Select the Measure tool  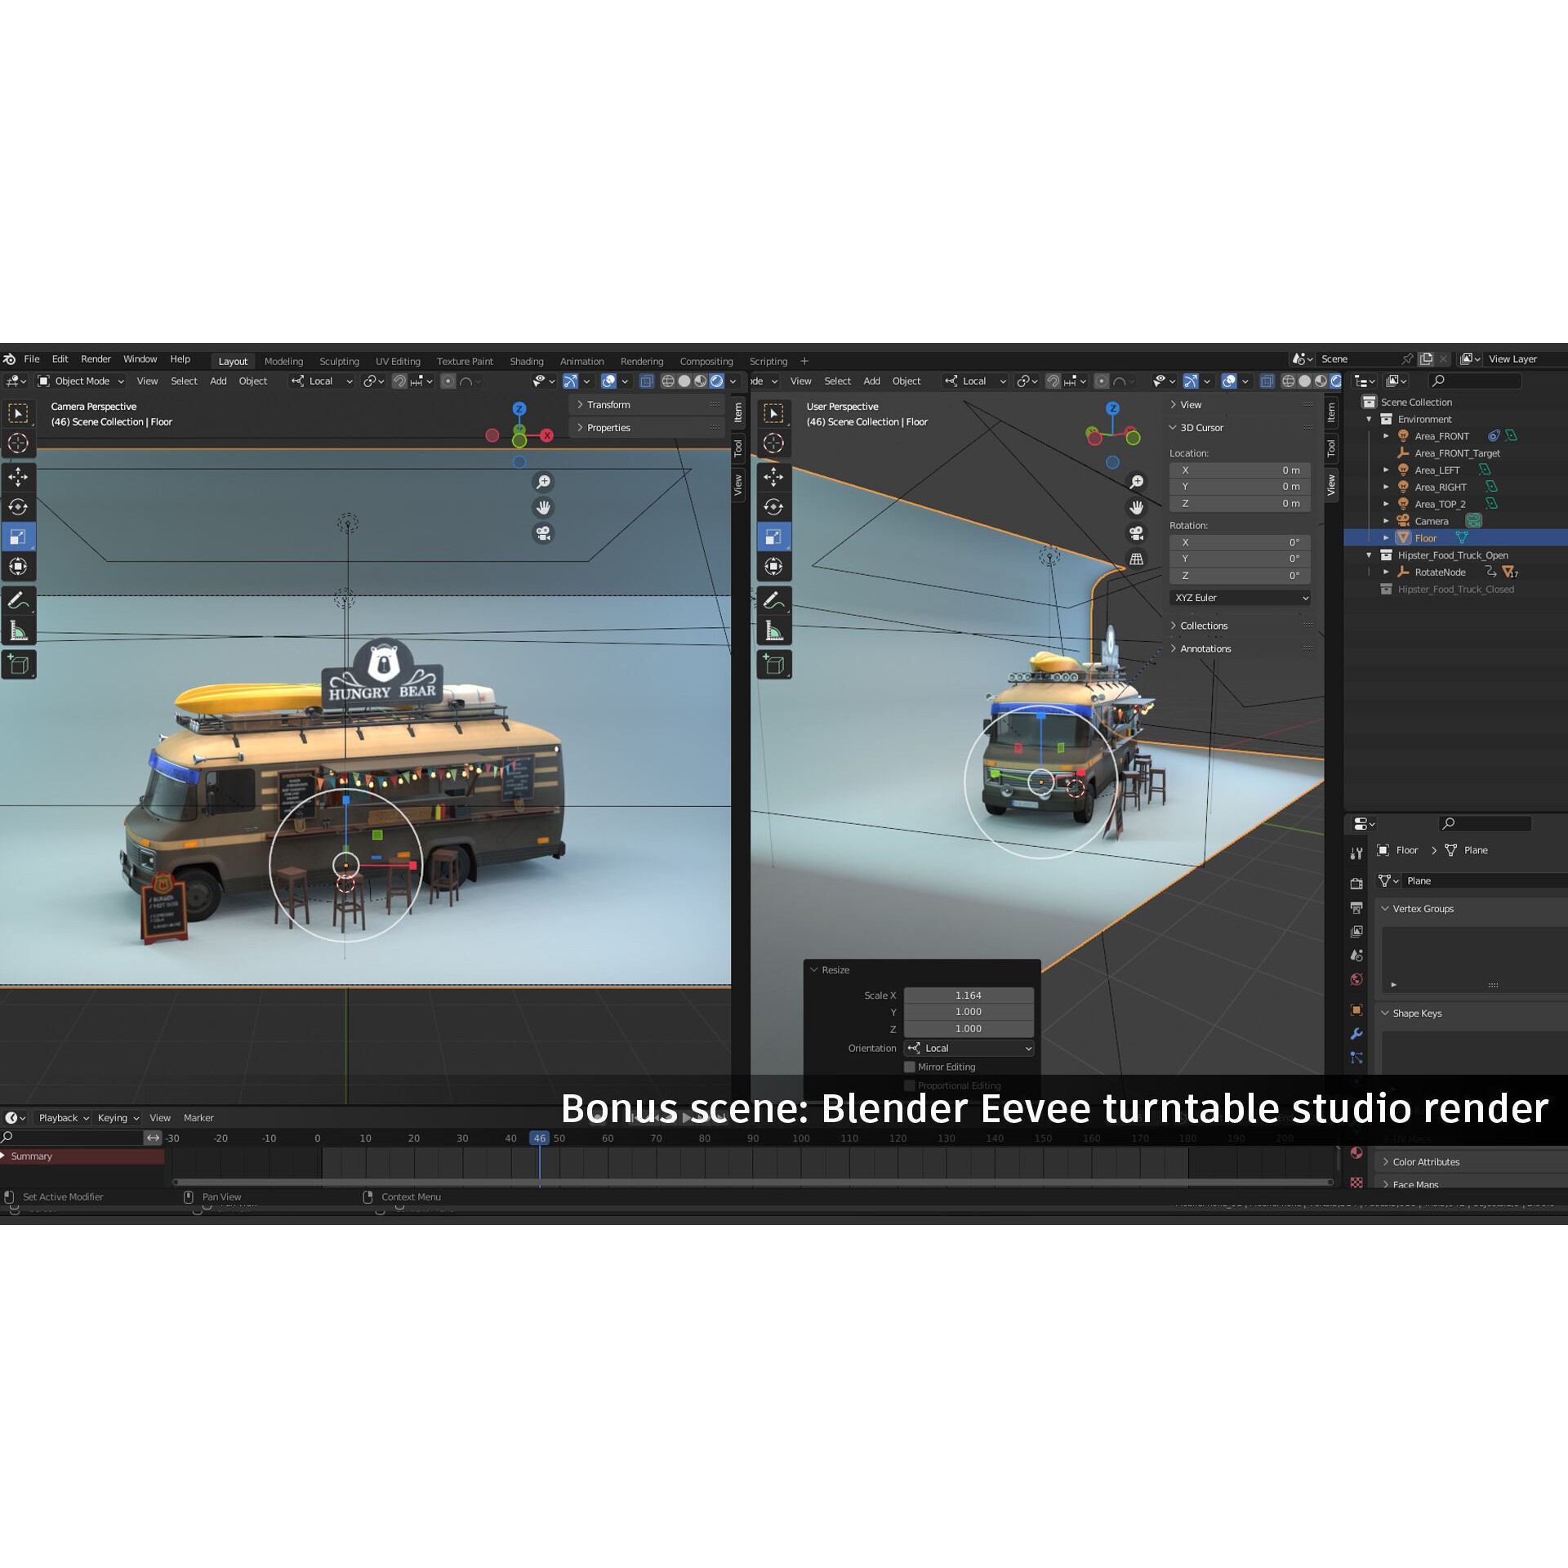coord(19,629)
